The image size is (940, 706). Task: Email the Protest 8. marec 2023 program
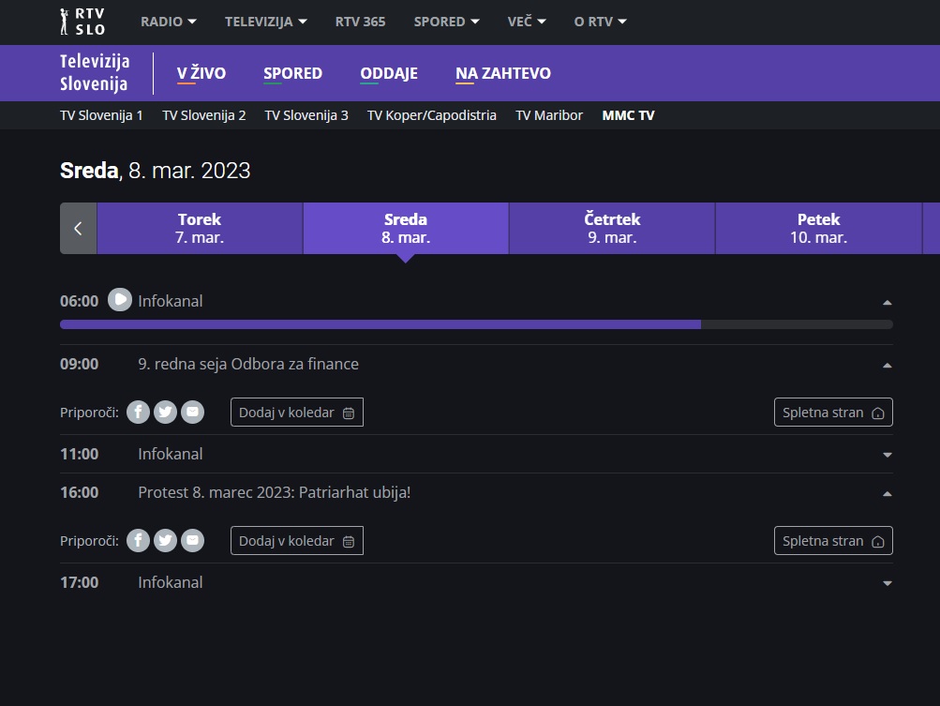click(192, 540)
